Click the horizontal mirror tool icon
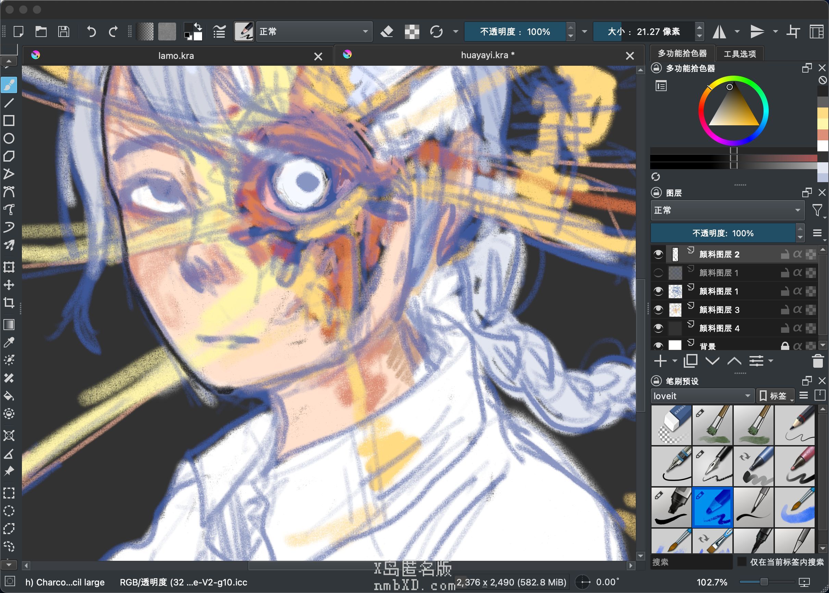 pyautogui.click(x=719, y=32)
